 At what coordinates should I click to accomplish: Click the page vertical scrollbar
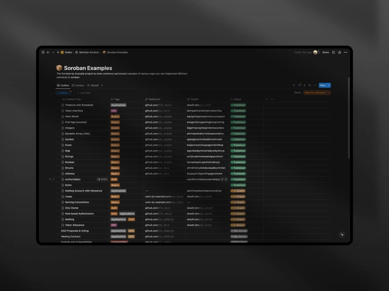tap(349, 118)
